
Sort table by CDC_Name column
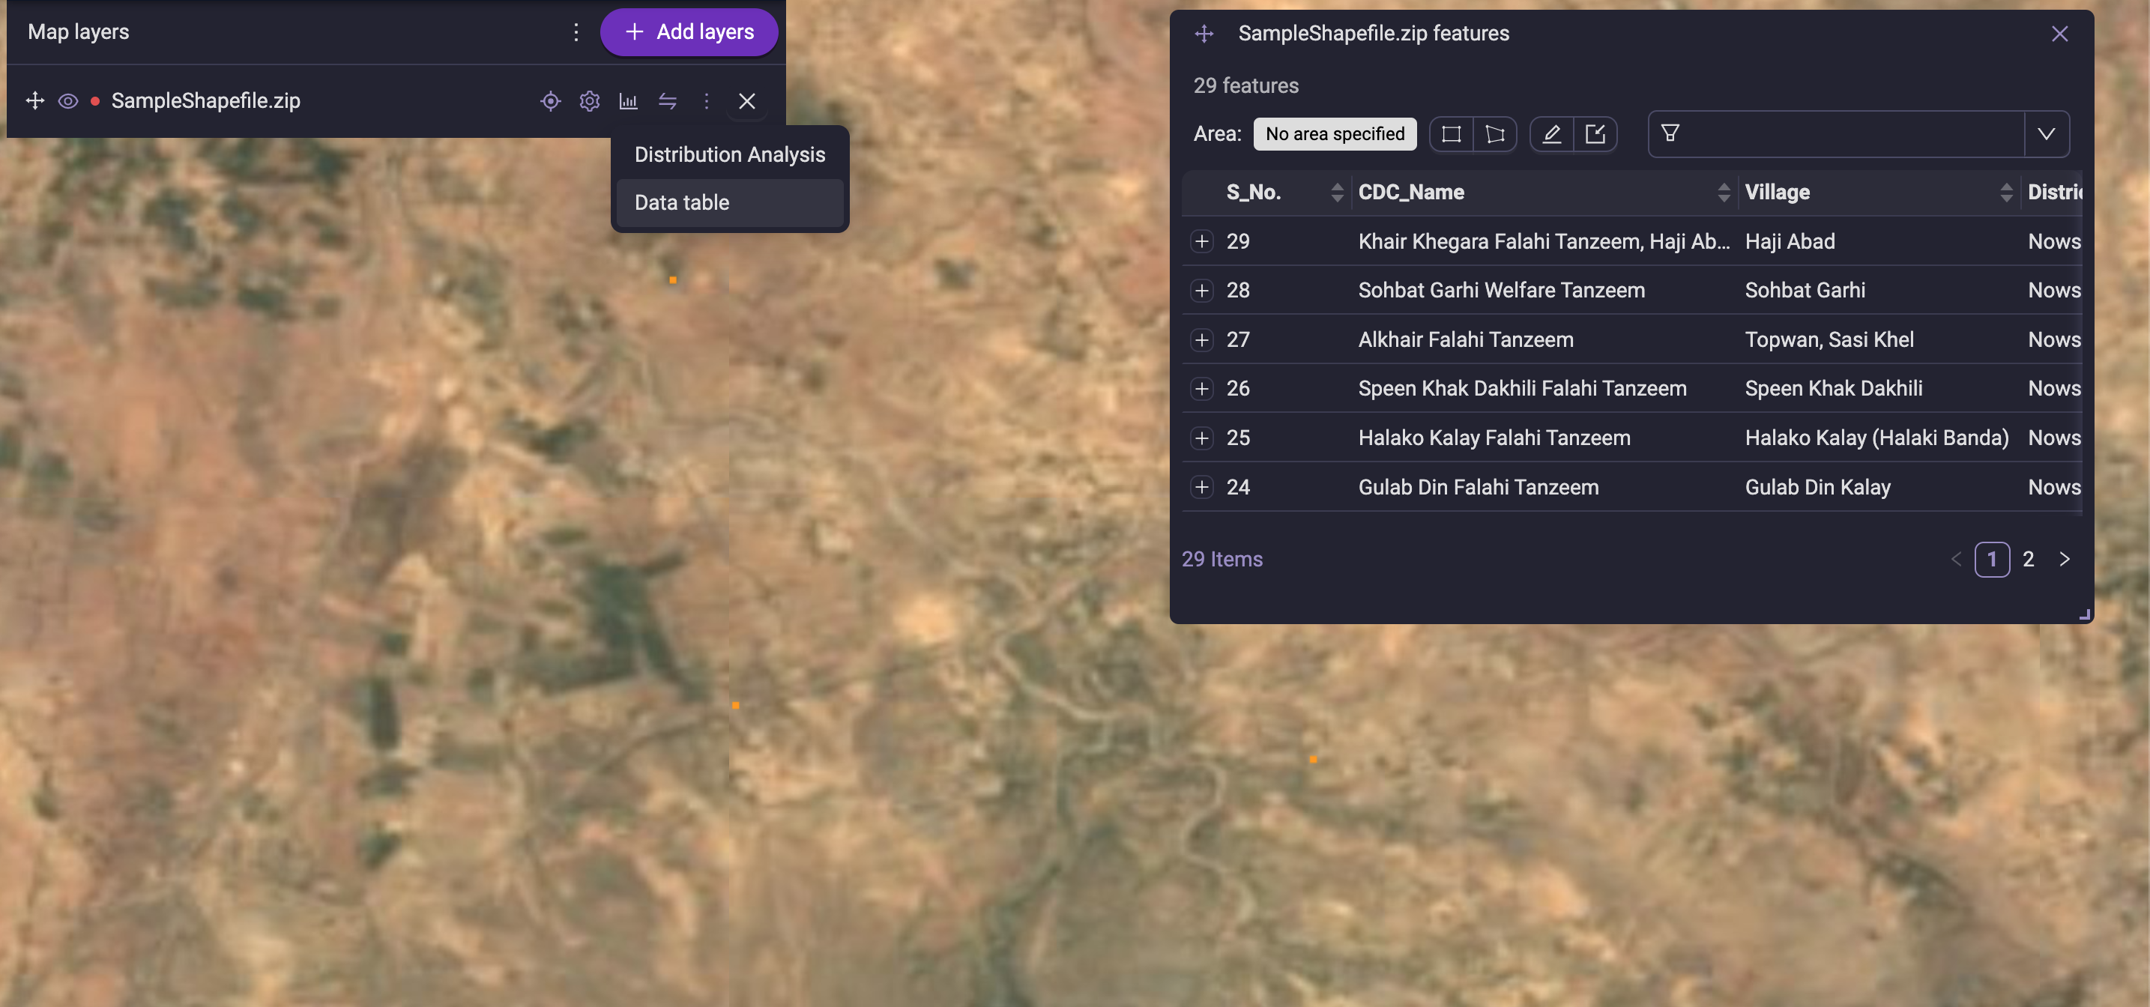coord(1724,193)
